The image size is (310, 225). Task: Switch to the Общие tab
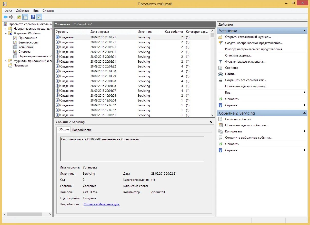pos(64,129)
